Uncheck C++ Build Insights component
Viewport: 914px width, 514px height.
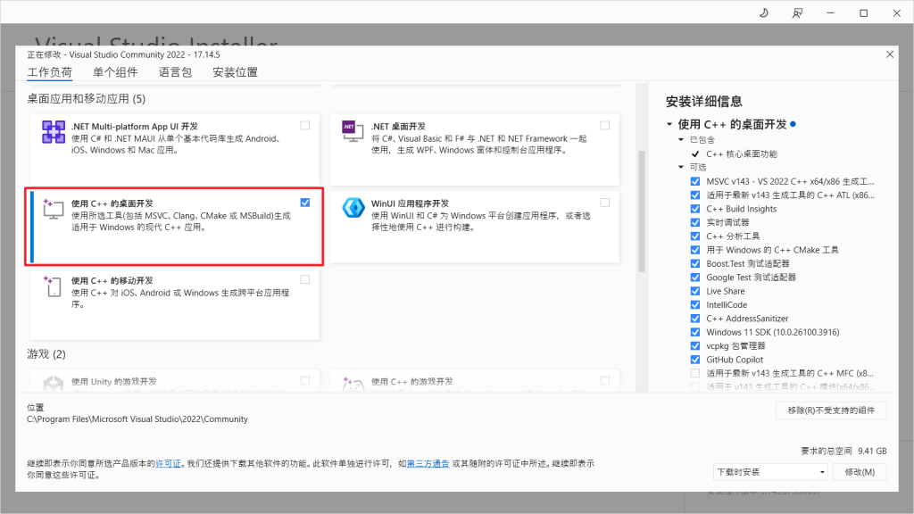694,209
